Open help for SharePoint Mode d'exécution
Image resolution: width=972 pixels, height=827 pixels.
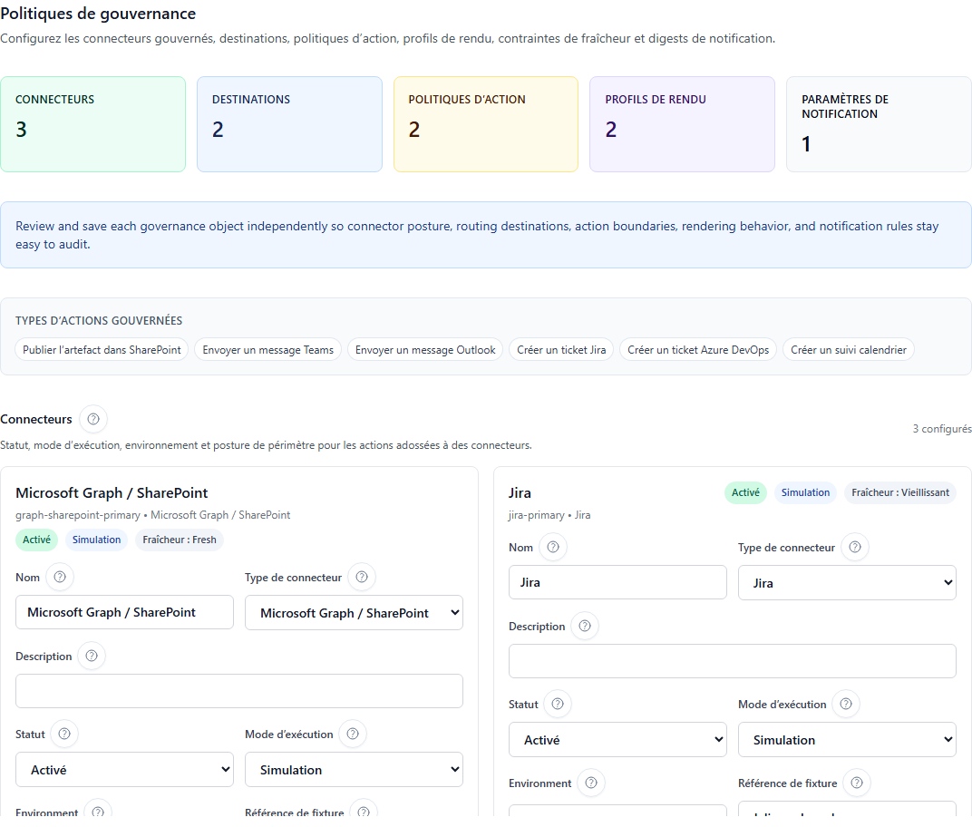tap(353, 734)
